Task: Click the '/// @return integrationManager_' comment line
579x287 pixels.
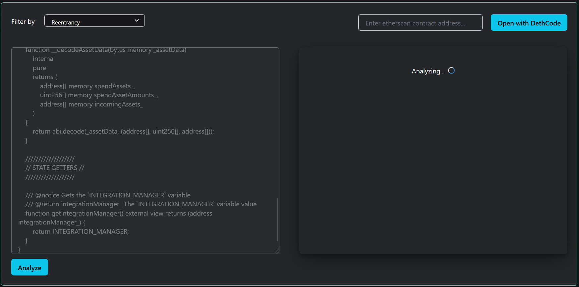Action: click(141, 204)
